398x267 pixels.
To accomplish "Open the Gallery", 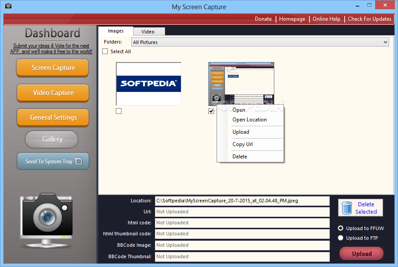I will click(x=52, y=139).
